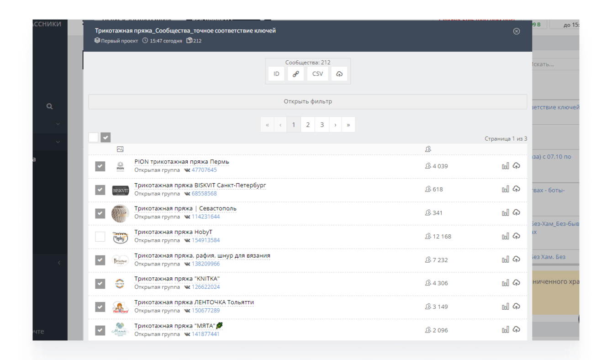Open VK link 138209966
Viewport: 612px width, 360px height.
point(206,264)
